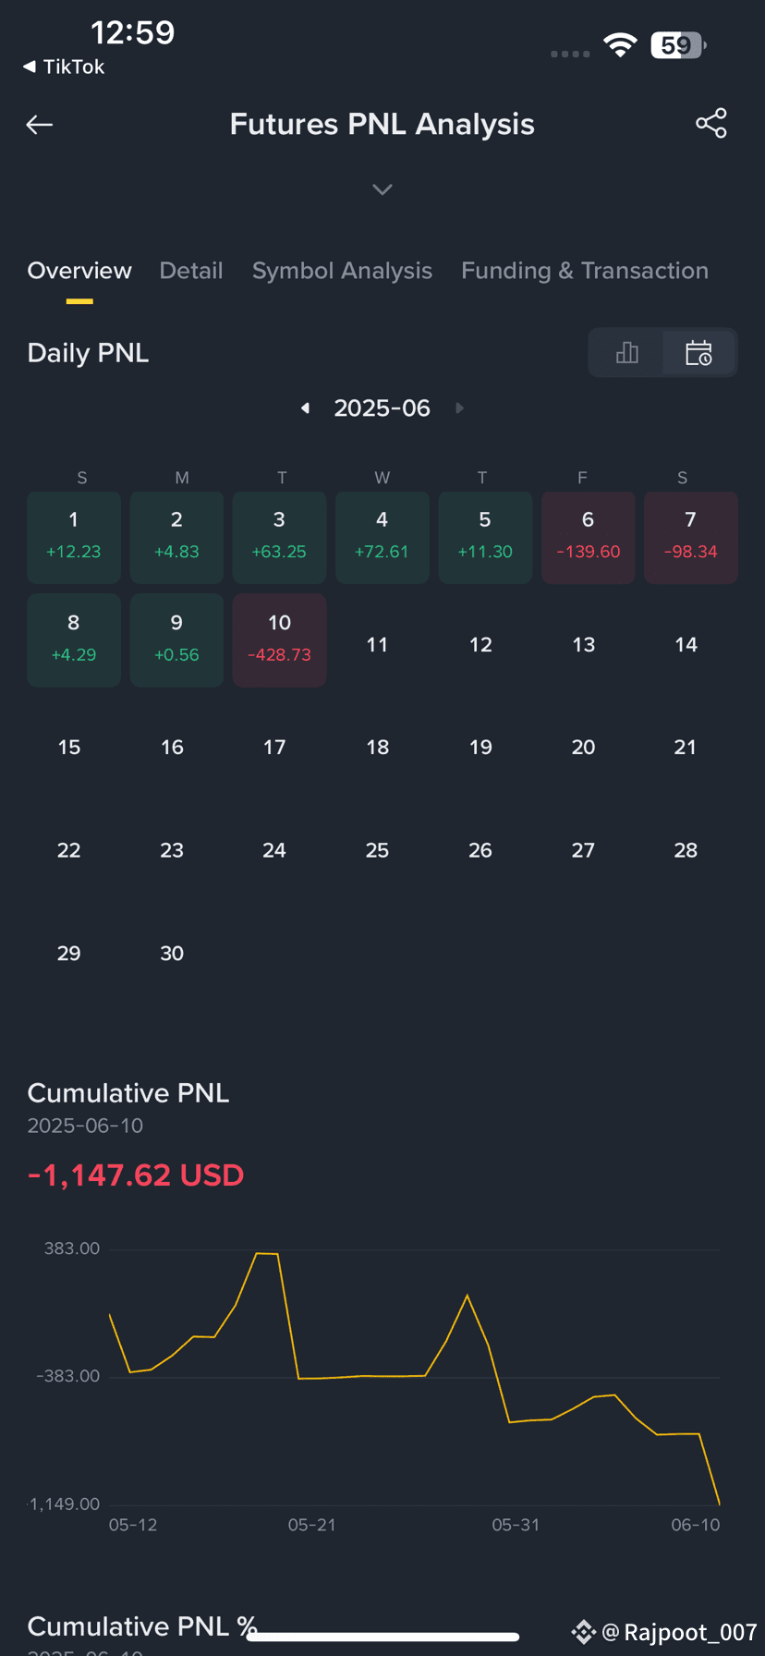Image resolution: width=765 pixels, height=1656 pixels.
Task: Return to TikTok via status bar link
Action: coord(64,67)
